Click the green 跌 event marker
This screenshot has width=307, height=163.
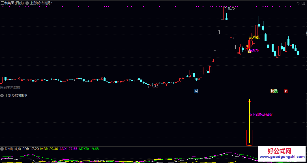tap(276, 91)
